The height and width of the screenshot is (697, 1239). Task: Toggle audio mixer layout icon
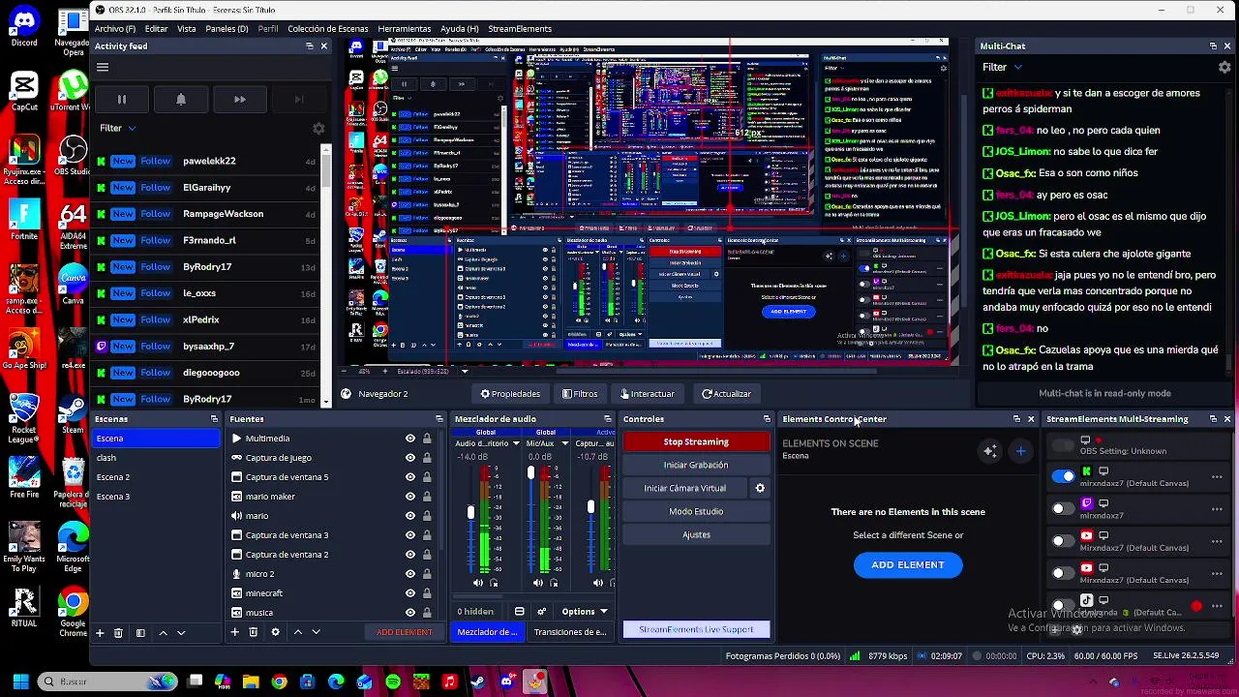click(x=519, y=612)
